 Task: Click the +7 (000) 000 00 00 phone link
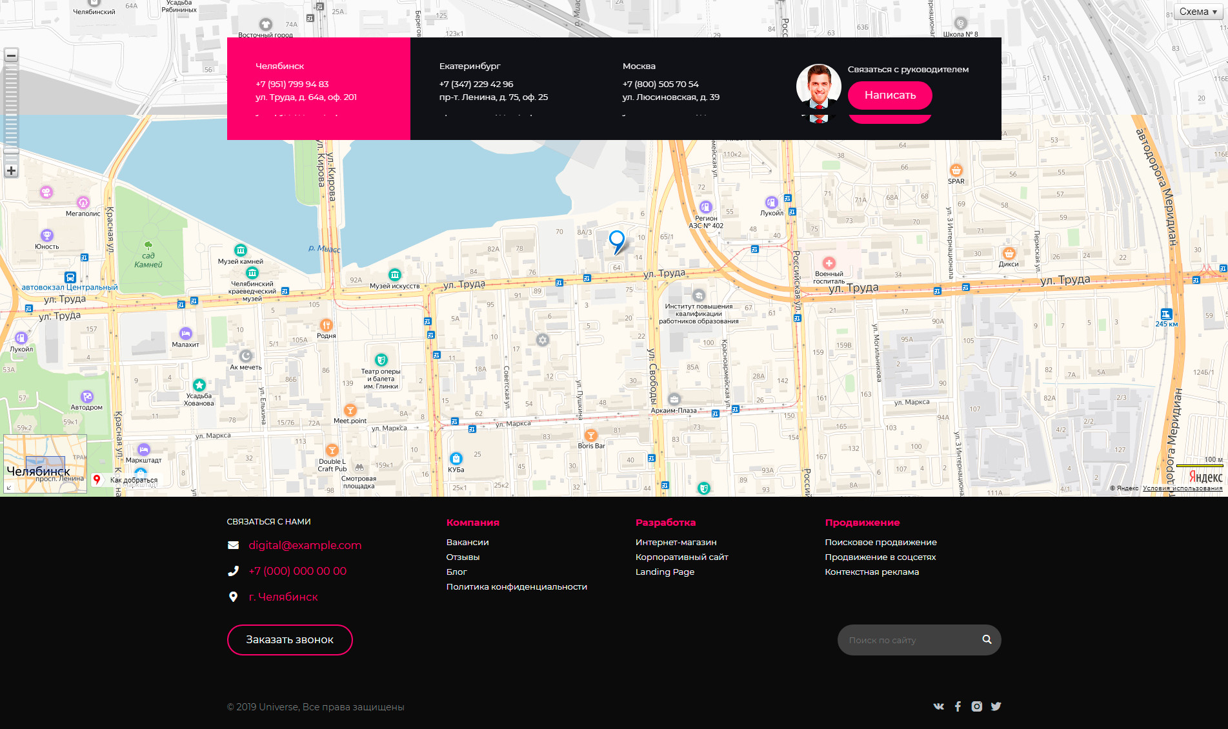[297, 571]
